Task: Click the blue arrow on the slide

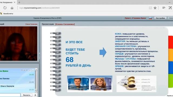Action: 103,52
